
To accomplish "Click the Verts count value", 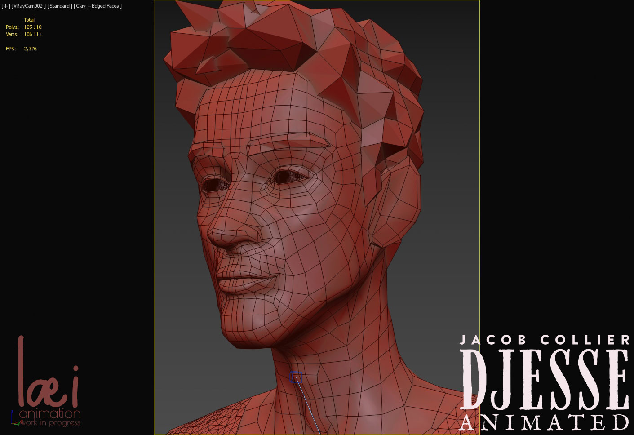I will (33, 34).
